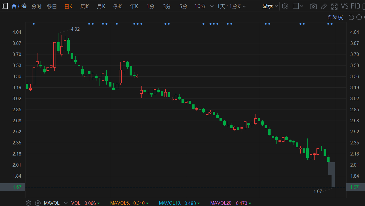Image resolution: width=365 pixels, height=206 pixels.
Task: Select the 分时 intraday tab
Action: pos(36,6)
